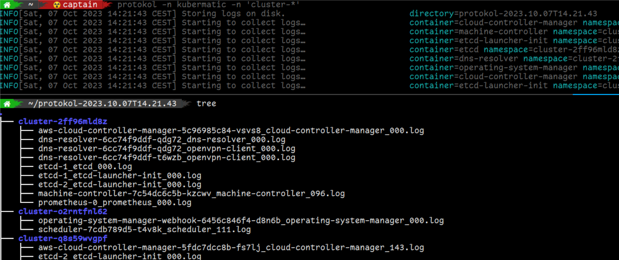This screenshot has height=260, width=619.
Task: Click the blue pane divider indicator
Action: [x=596, y=94]
